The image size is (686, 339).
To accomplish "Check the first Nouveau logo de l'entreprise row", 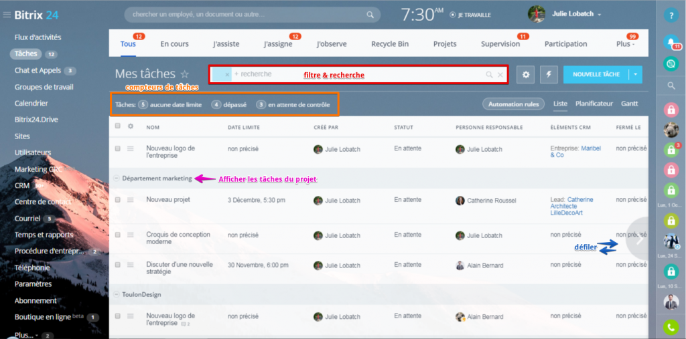I will pos(117,148).
